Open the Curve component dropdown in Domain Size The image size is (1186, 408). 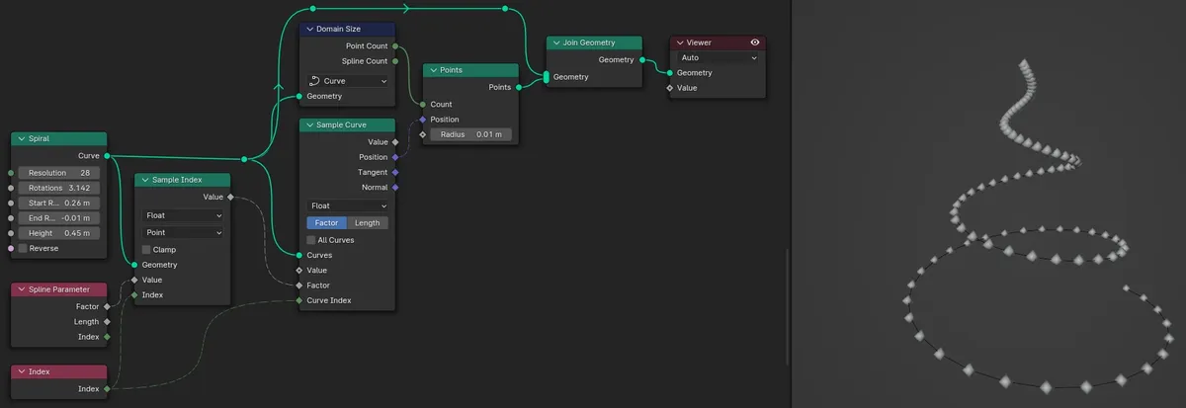348,81
